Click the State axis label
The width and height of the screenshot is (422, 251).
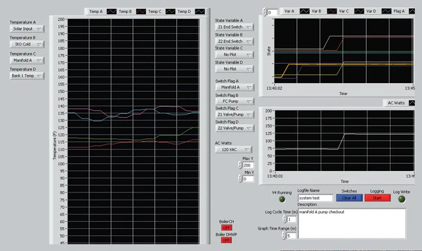click(x=268, y=51)
